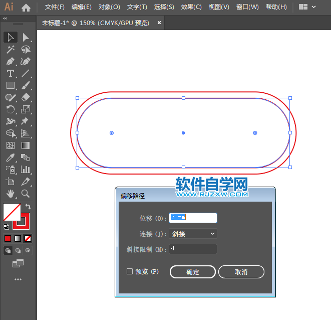Switch to Draw Normal mode
This screenshot has height=320, width=331.
[x=8, y=251]
